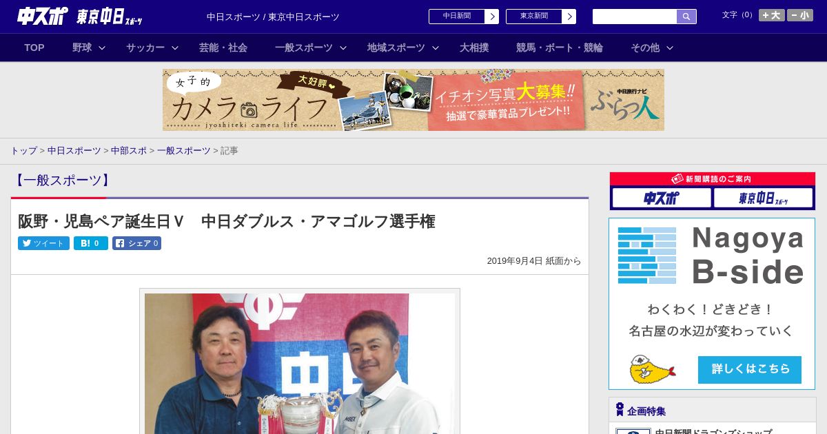Share article via Twitter ツイート button

pos(43,243)
